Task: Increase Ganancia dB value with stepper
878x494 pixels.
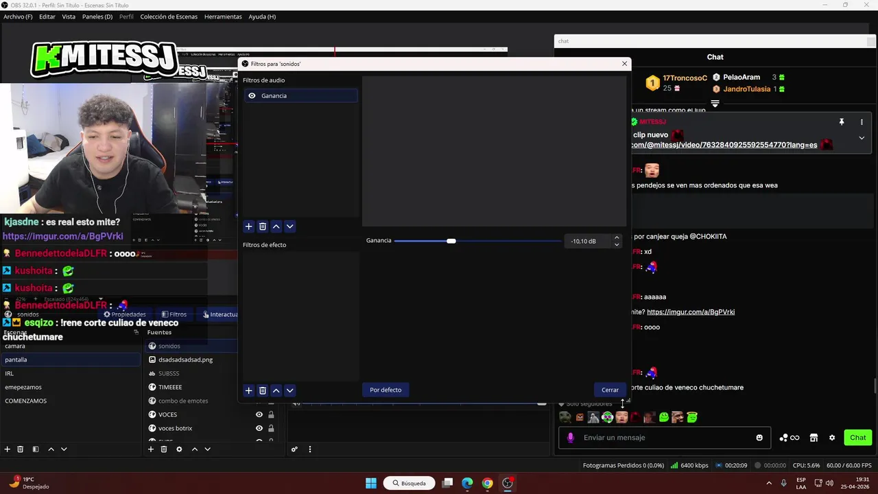Action: (x=617, y=238)
